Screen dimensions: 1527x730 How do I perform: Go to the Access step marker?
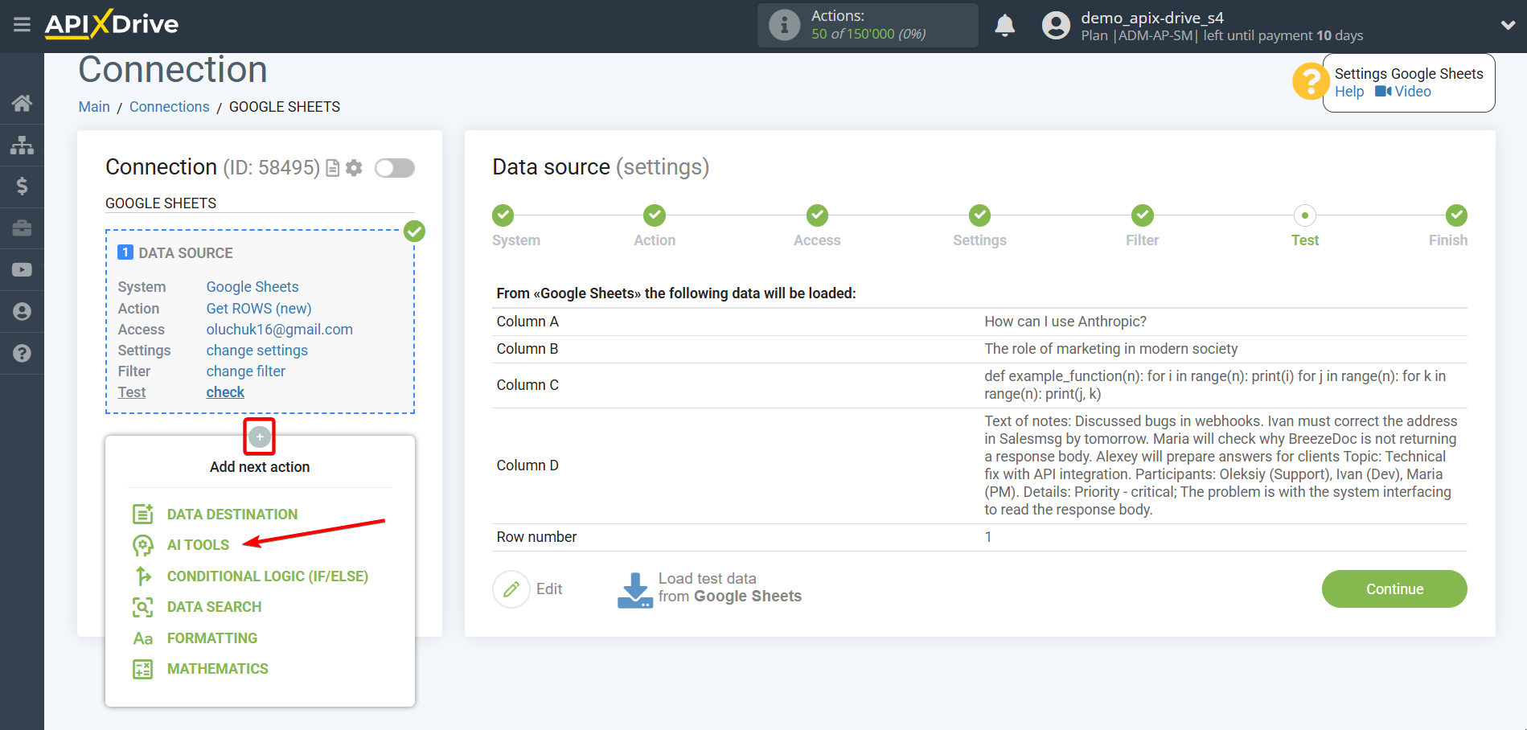[x=817, y=215]
